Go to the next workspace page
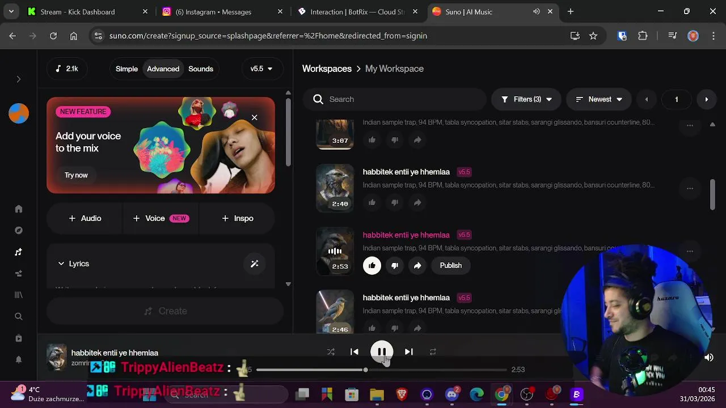This screenshot has height=408, width=726. pyautogui.click(x=706, y=99)
